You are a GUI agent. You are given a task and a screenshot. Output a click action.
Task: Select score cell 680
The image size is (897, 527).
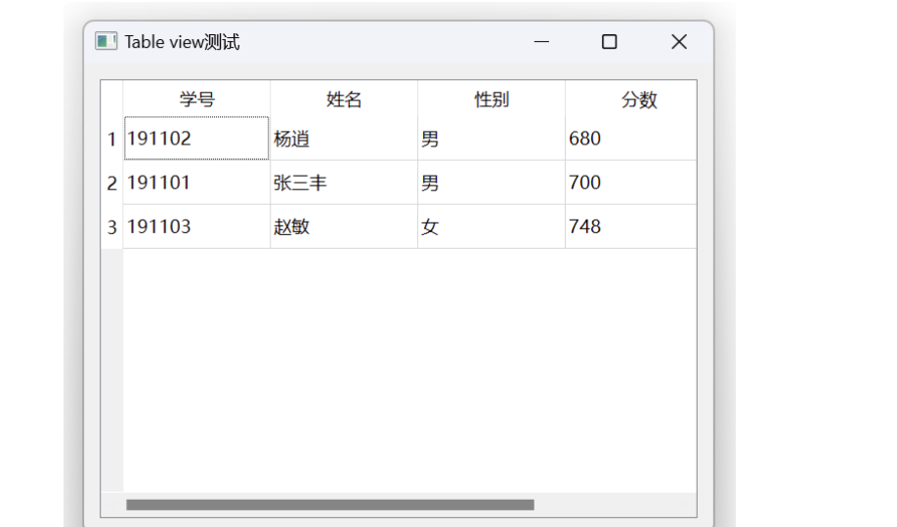[631, 139]
